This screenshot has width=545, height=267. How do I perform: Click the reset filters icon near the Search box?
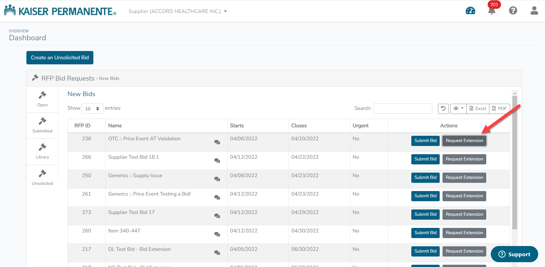pyautogui.click(x=443, y=109)
